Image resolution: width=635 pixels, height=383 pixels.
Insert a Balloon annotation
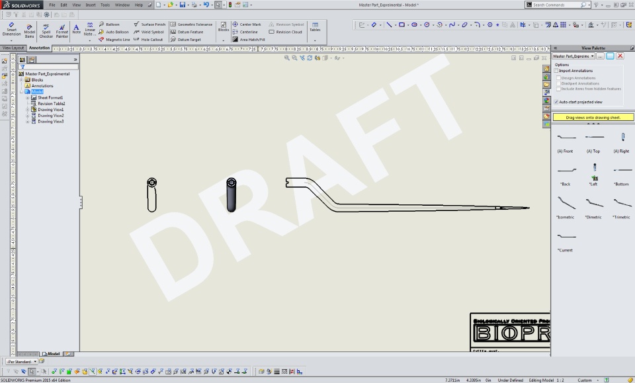click(x=109, y=24)
